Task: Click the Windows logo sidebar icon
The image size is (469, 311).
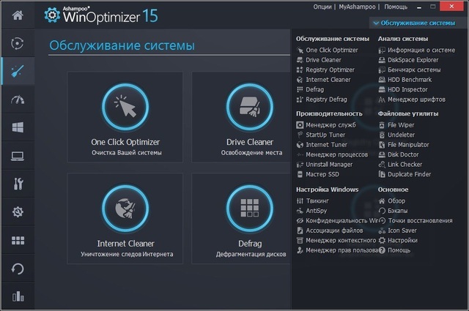Action: point(18,127)
